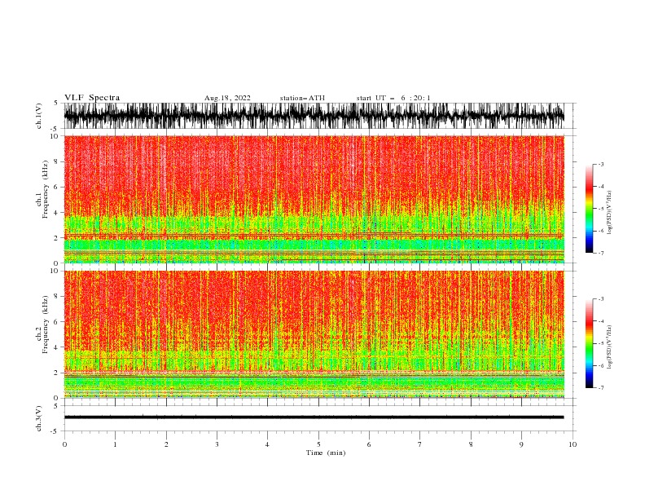Select the ch.2 "Frequency (kHz)" axis label

(x=46, y=325)
